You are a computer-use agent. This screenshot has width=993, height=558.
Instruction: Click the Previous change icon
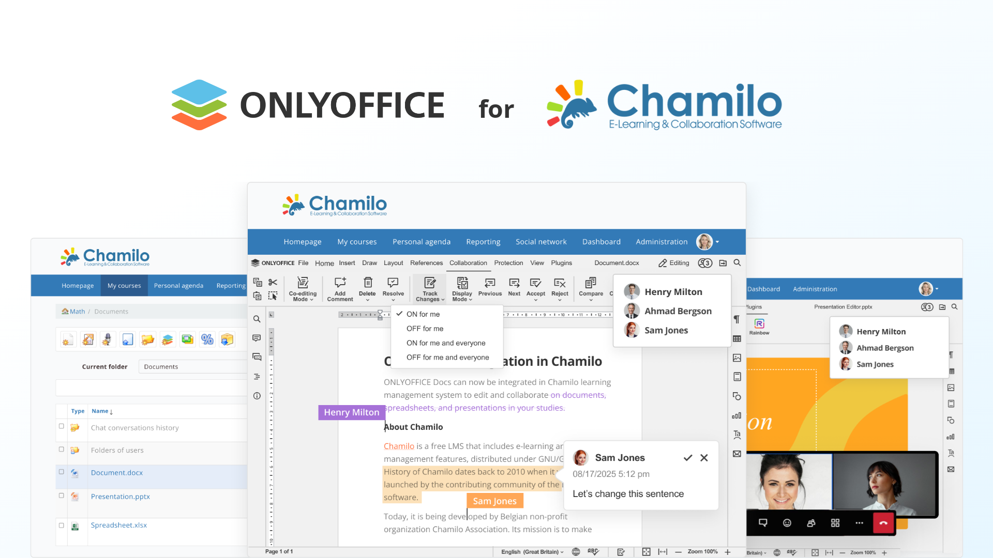tap(489, 283)
